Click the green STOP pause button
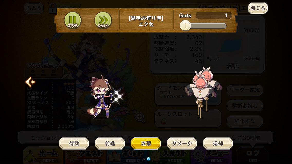Image resolution: width=292 pixels, height=164 pixels. coord(73,20)
